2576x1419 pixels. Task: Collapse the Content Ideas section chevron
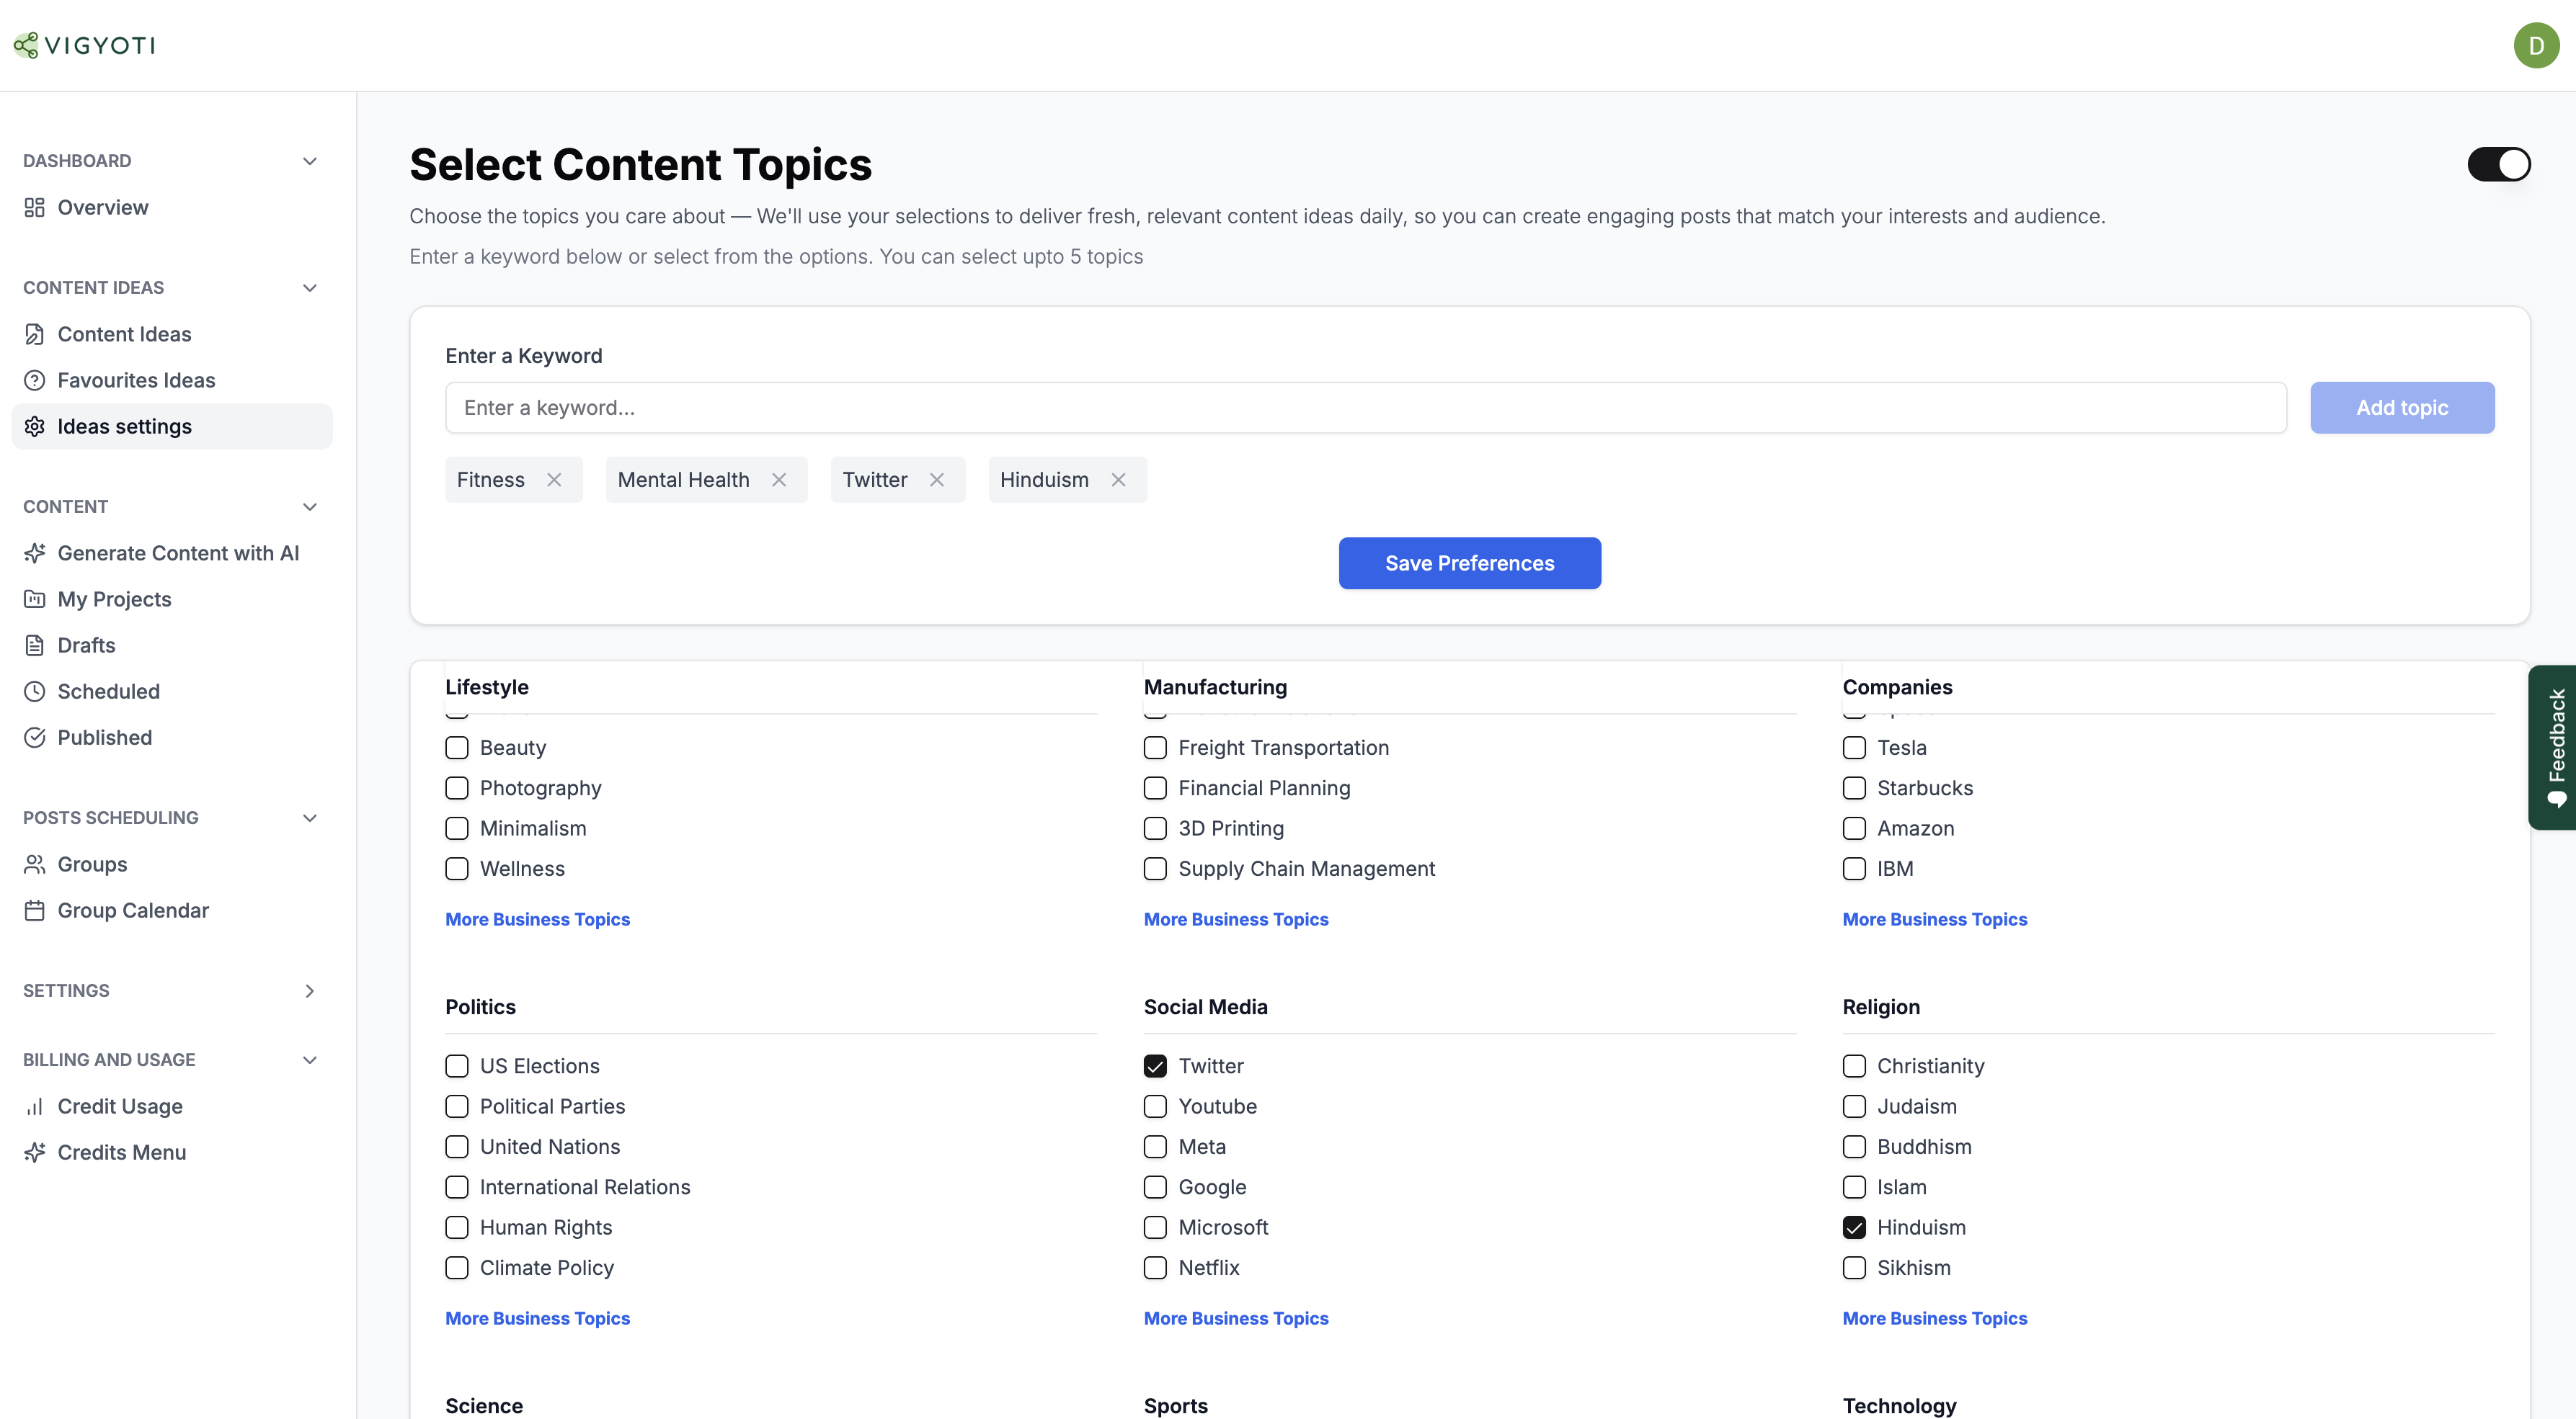coord(310,288)
